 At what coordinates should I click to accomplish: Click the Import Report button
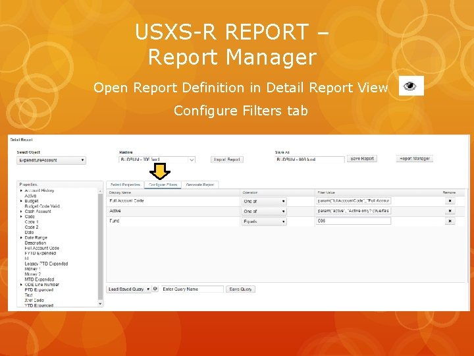click(x=227, y=160)
